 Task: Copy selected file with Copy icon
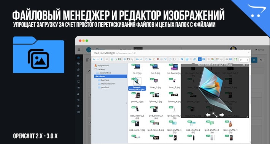(x=146, y=59)
